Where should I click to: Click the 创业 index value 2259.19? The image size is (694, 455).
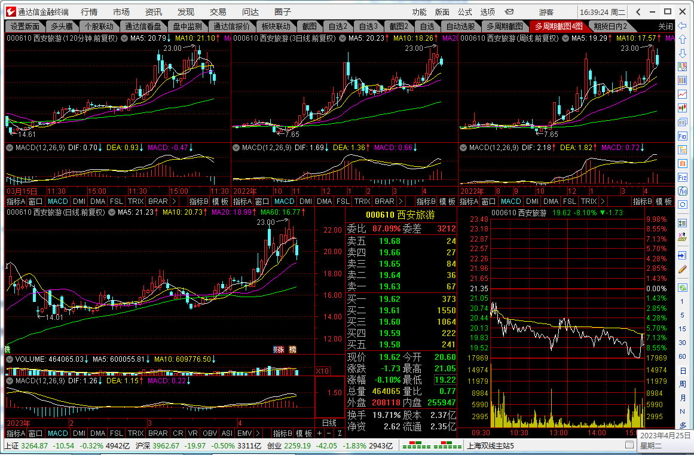click(297, 445)
